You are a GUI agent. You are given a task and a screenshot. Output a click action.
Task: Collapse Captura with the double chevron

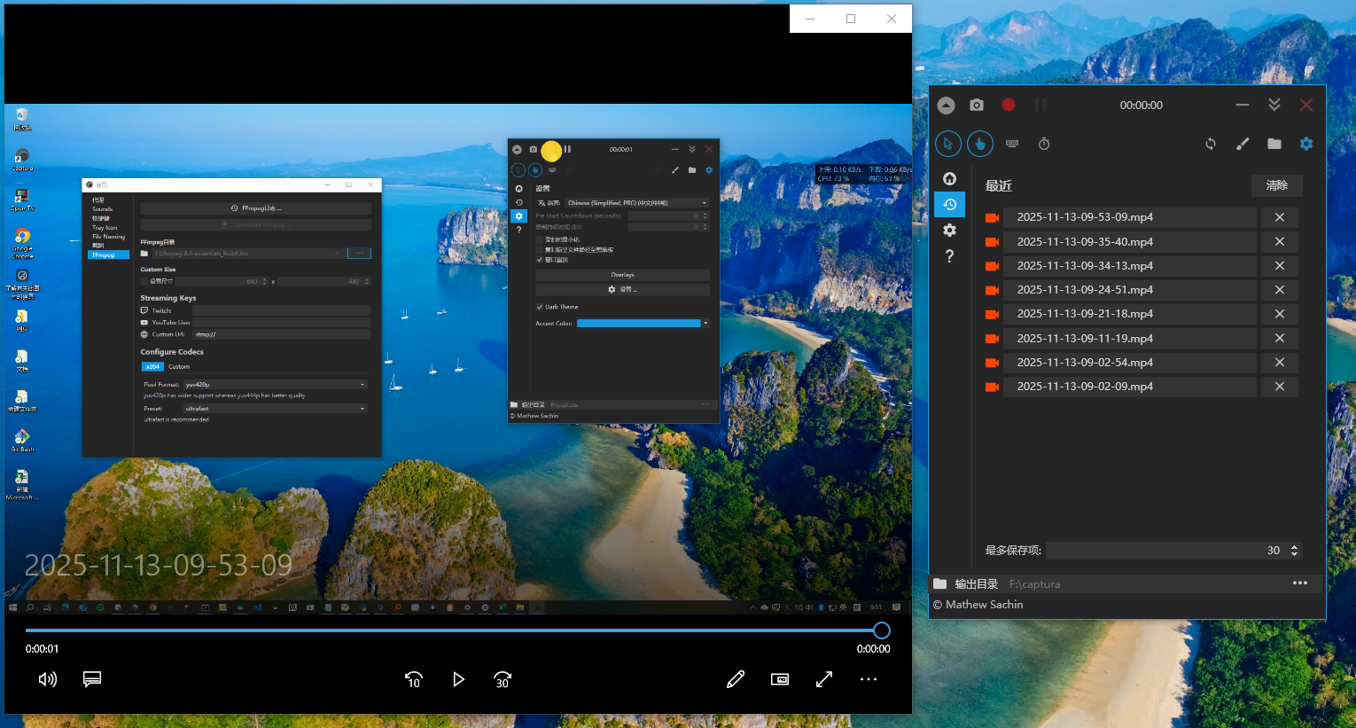(1274, 105)
